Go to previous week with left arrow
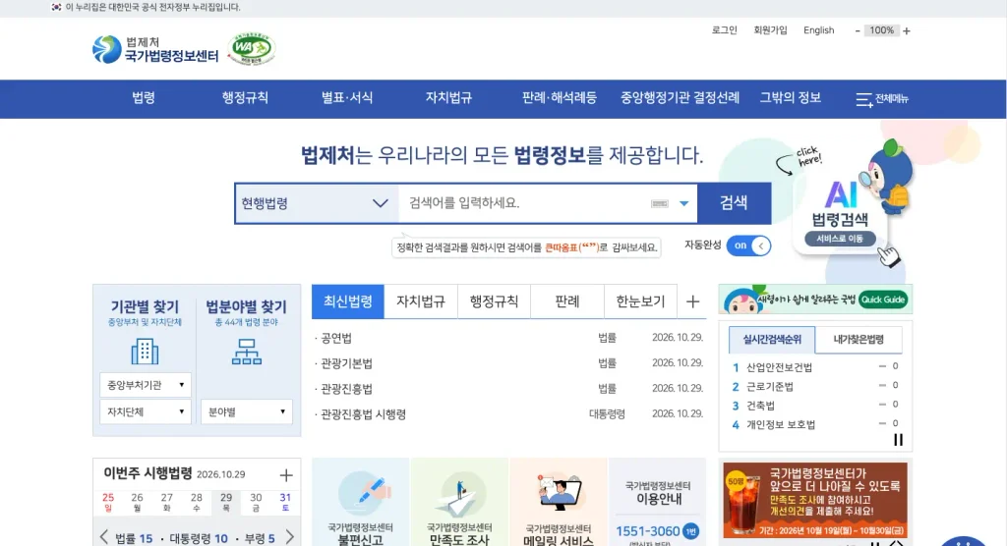Screen dimensions: 1007x546 (104, 536)
